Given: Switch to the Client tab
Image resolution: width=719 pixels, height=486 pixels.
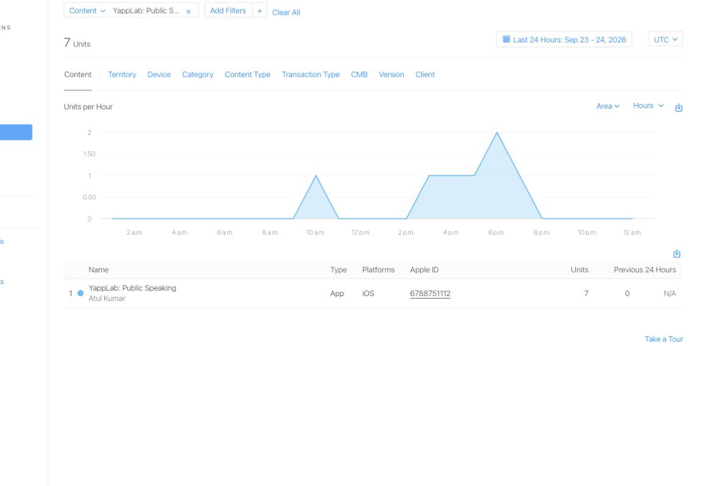Looking at the screenshot, I should tap(425, 74).
